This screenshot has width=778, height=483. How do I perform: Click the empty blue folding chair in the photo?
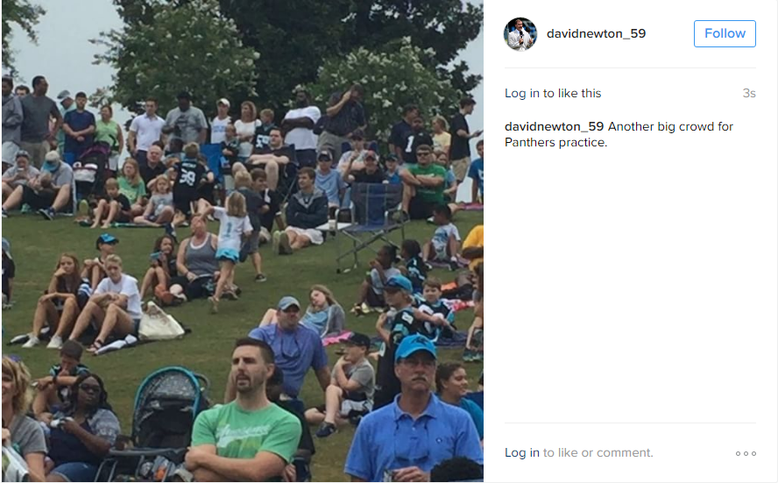368,224
